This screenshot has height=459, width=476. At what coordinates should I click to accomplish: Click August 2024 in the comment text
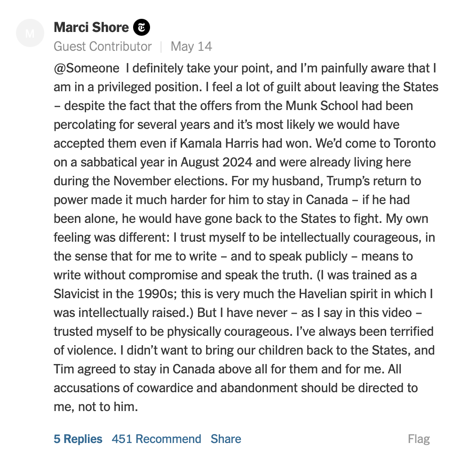pyautogui.click(x=216, y=162)
